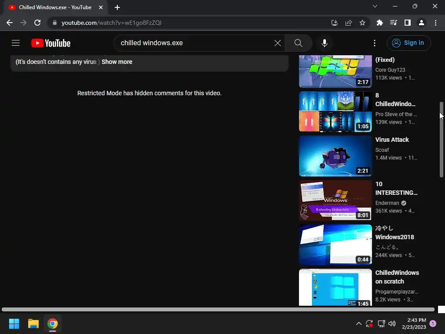The image size is (445, 334).
Task: Click the vertical page scrollbar thumb
Action: [442, 140]
